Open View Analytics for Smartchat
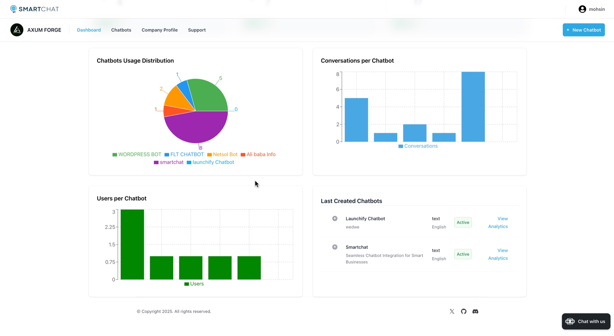614x336 pixels. (498, 254)
